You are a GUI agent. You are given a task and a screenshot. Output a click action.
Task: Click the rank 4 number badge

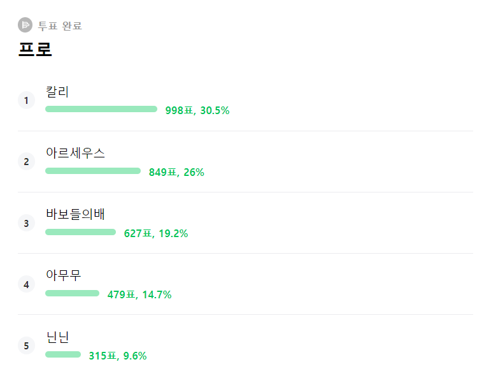pyautogui.click(x=26, y=285)
